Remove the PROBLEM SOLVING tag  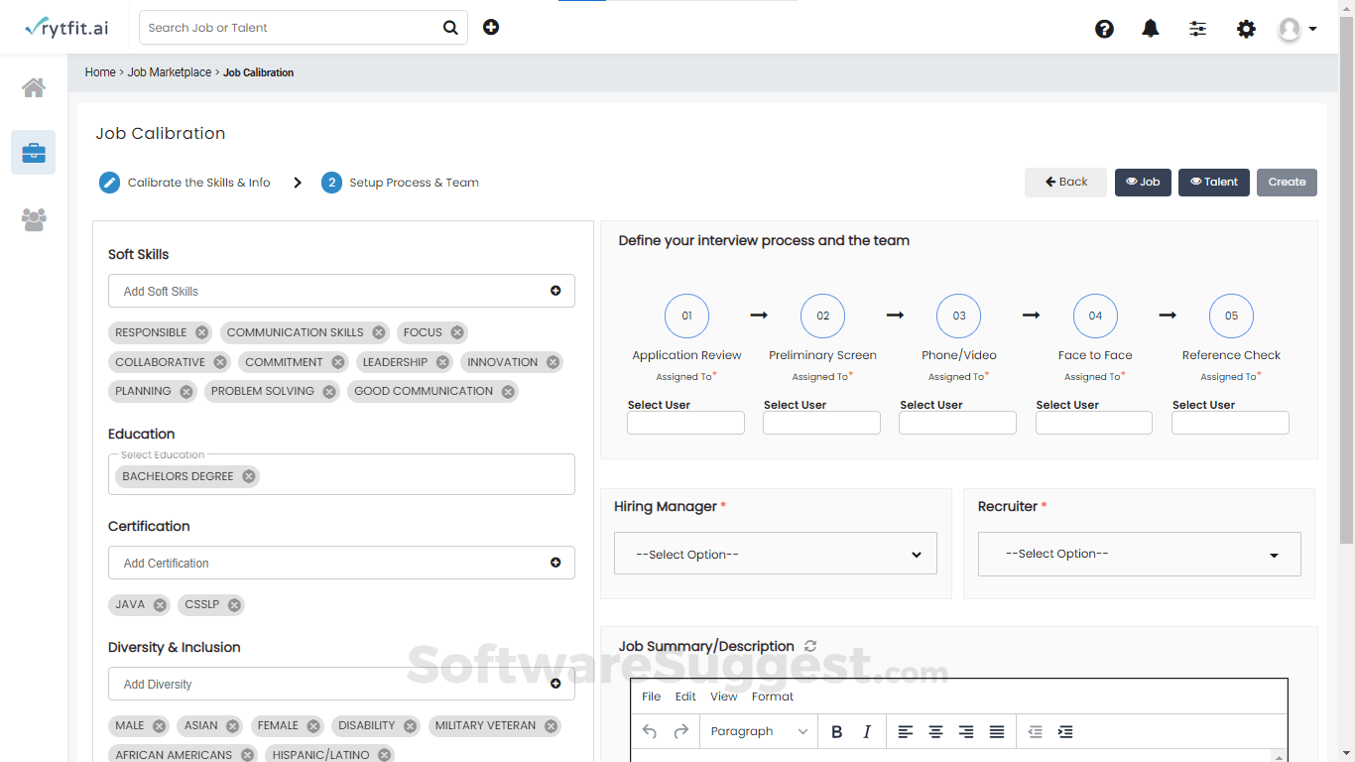point(329,391)
